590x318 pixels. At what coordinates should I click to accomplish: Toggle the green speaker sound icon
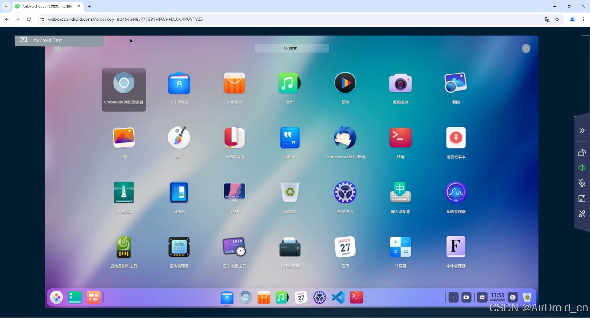pyautogui.click(x=582, y=168)
